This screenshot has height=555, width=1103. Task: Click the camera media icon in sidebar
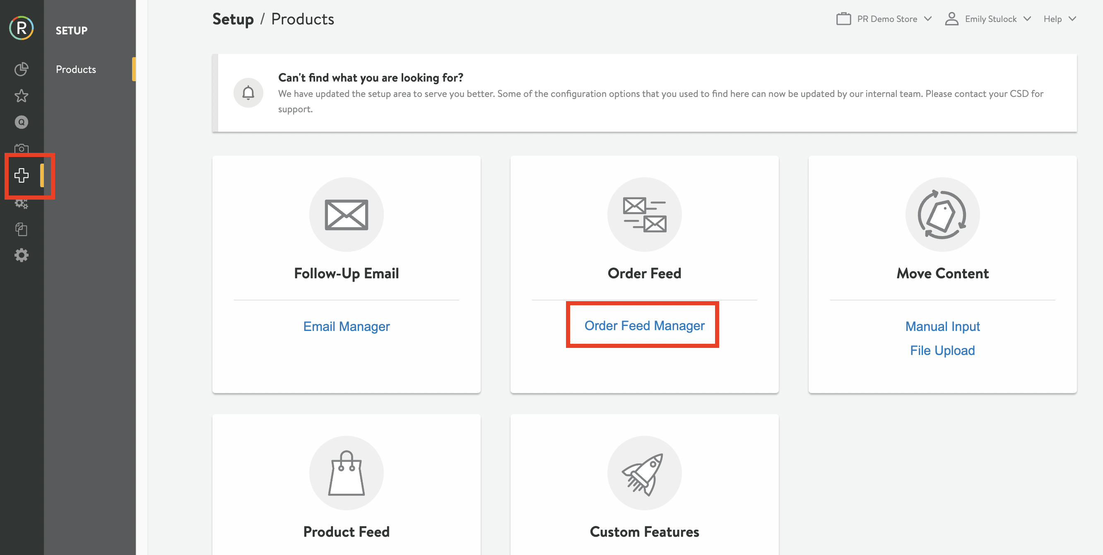point(22,148)
